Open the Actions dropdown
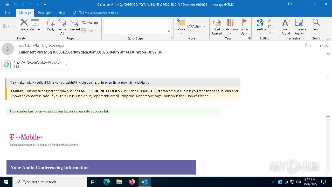Screen dimensions: 332x187 [x=196, y=26]
